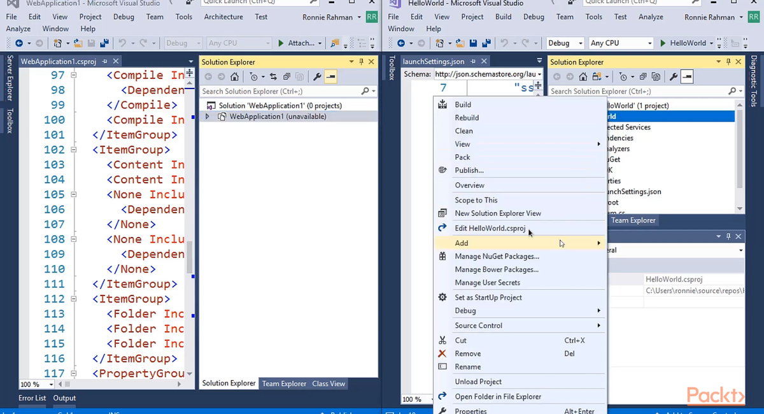Screen dimensions: 764x414
Task: Click Show All Files icon in HelloWorld Solution Explorer
Action: 656,76
